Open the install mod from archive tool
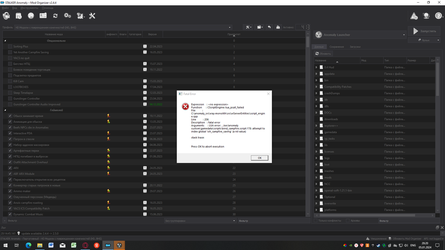445x250 pixels. click(x=19, y=16)
